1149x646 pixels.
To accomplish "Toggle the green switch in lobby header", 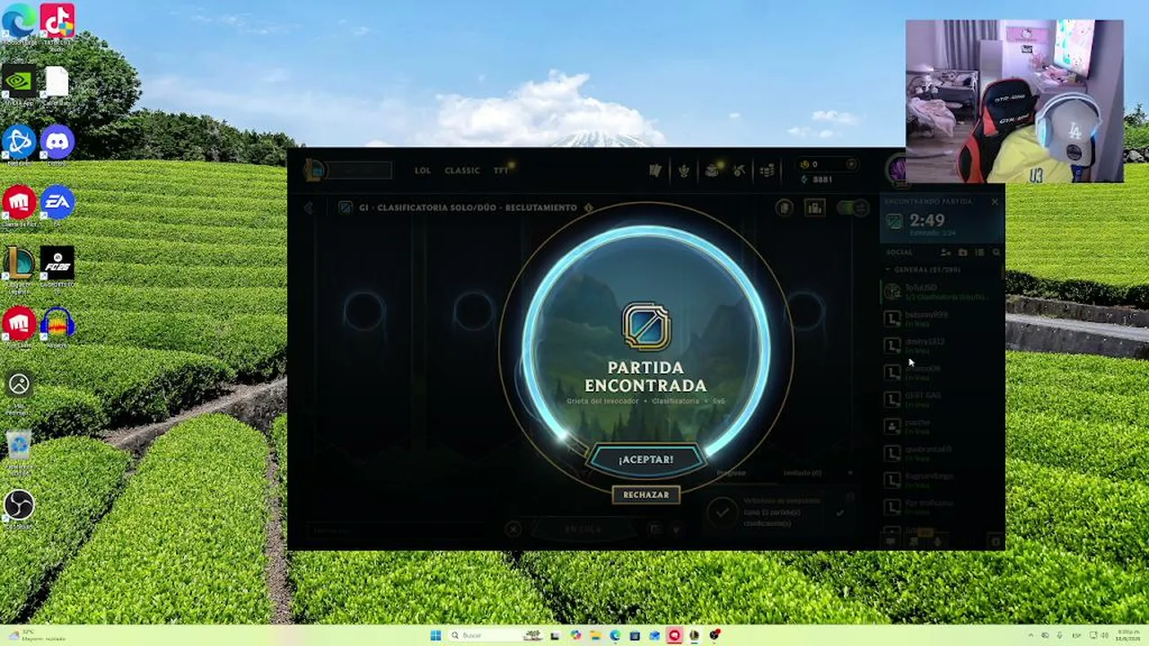I will 852,208.
